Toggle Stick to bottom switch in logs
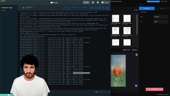The image size is (170, 96). (96, 92)
